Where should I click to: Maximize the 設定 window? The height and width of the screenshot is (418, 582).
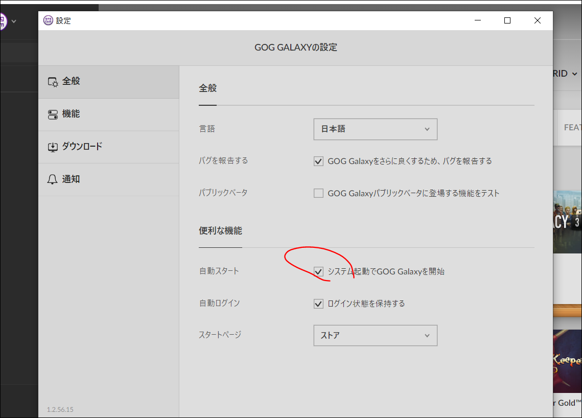(x=507, y=20)
